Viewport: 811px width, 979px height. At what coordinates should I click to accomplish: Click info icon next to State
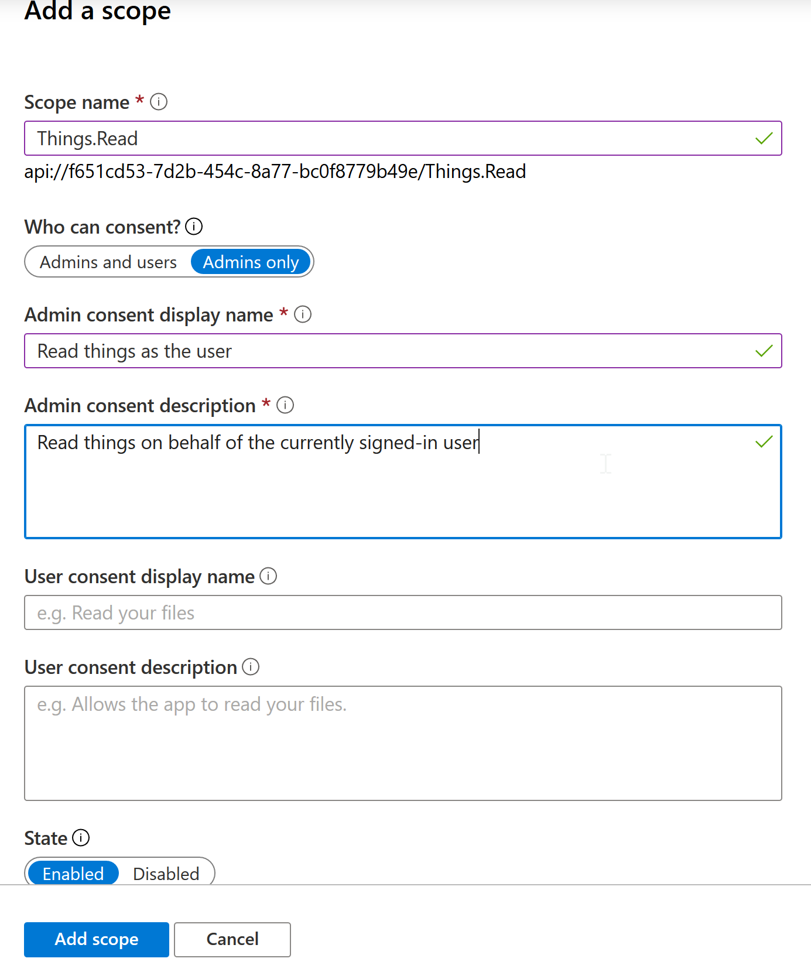(81, 838)
